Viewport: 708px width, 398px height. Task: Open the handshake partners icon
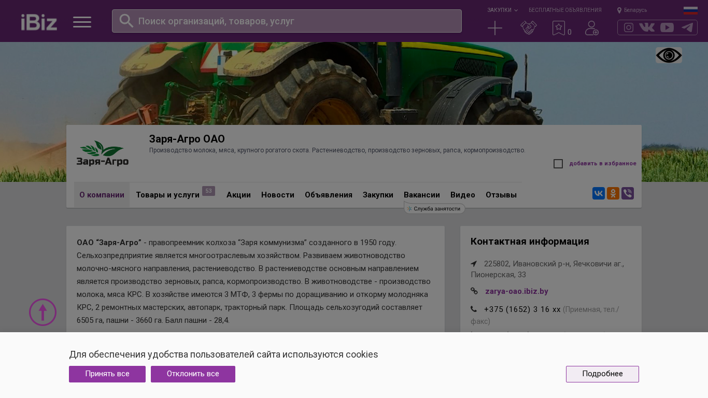529,28
